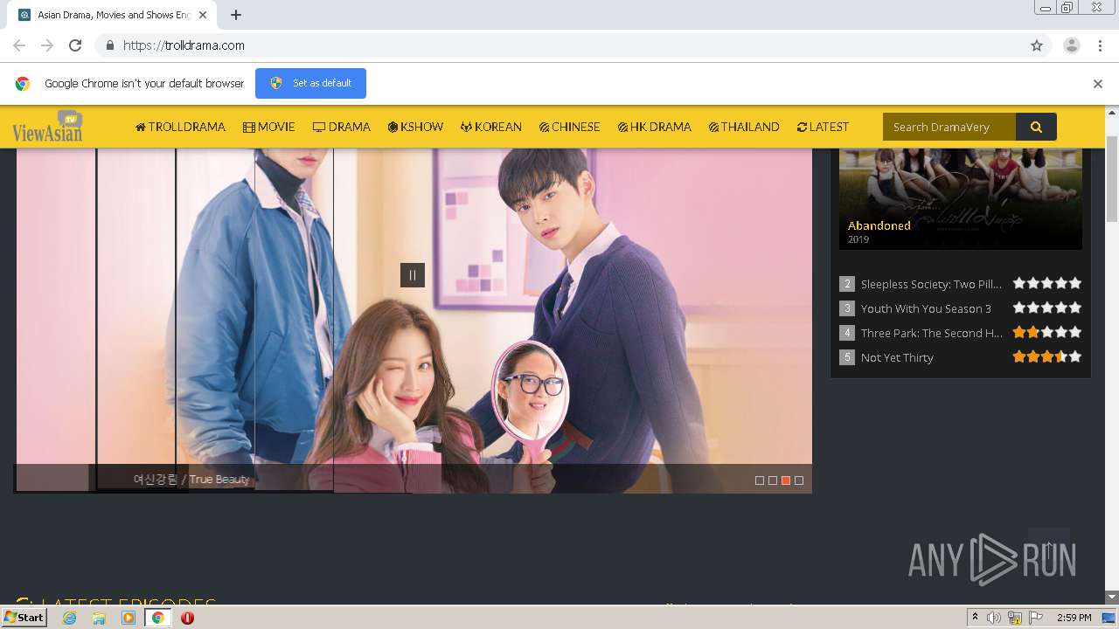Click the True Beauty banner image
The image size is (1119, 629).
413,320
